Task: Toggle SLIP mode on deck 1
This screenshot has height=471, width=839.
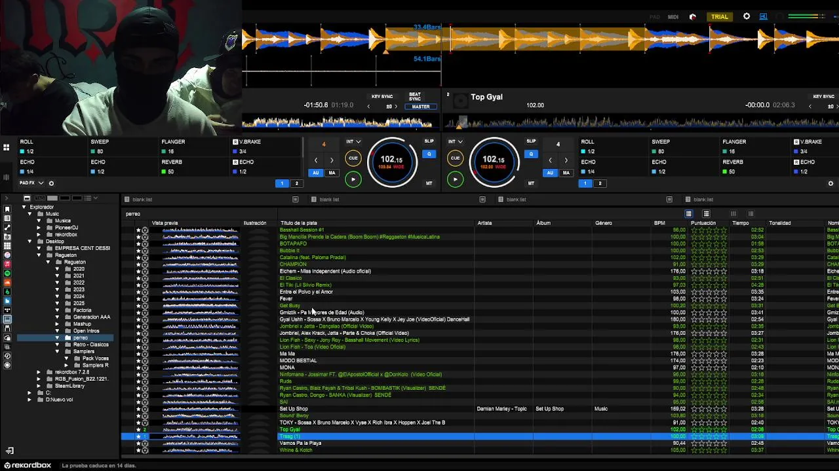Action: pos(429,141)
